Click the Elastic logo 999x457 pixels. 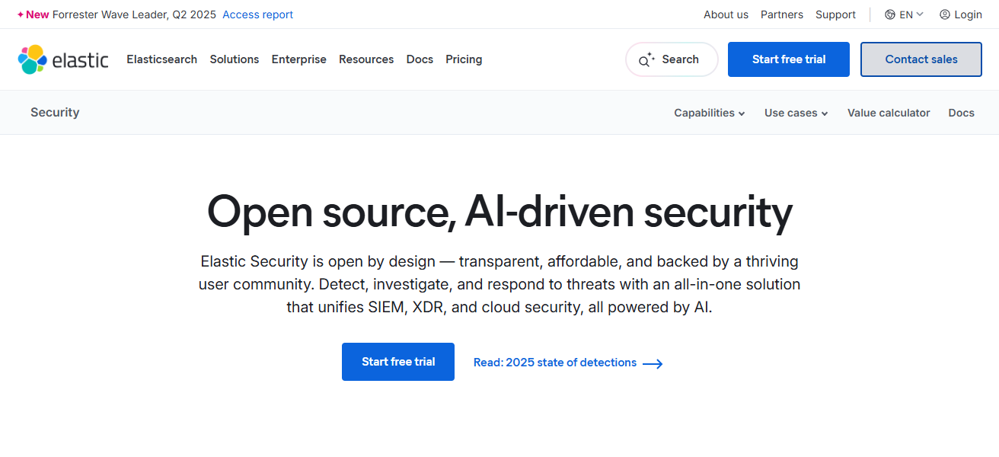point(63,59)
